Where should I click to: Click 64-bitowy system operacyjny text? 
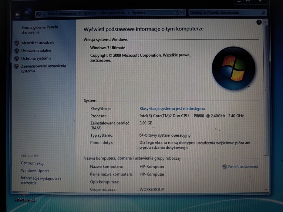click(165, 135)
